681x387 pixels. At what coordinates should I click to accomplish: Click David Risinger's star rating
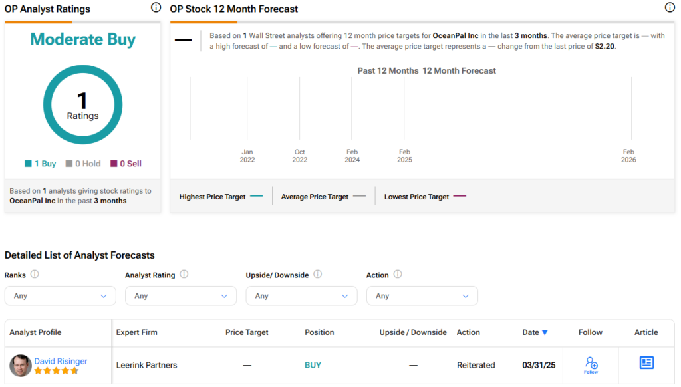57,371
